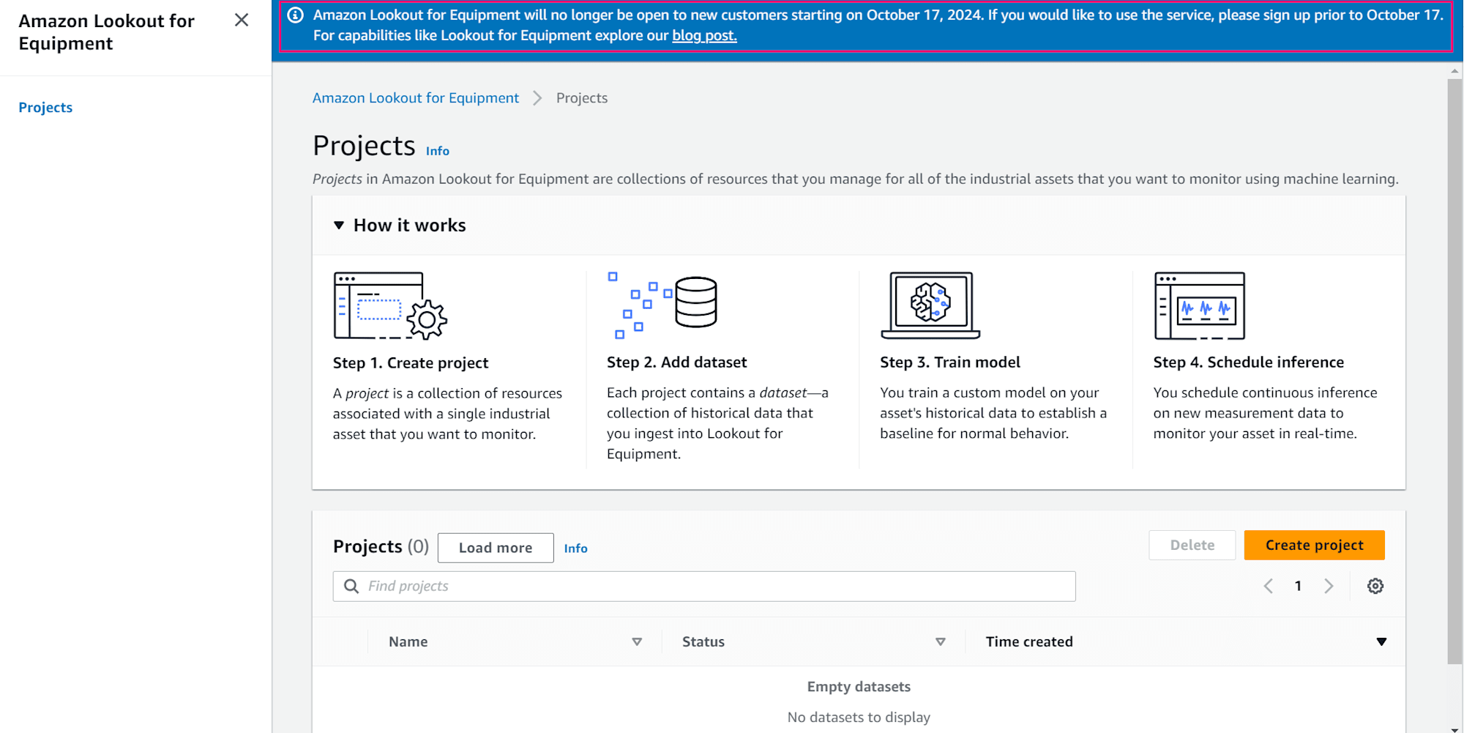Open Info link beside Load more

pos(575,548)
